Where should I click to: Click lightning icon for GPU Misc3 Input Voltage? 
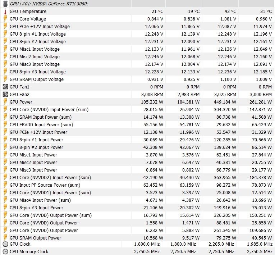pos(5,64)
